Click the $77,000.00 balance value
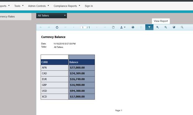Image resolution: width=193 pixels, height=115 pixels. [77, 68]
